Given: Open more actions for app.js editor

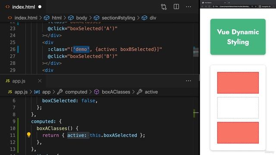Looking at the screenshot, I should [x=188, y=81].
